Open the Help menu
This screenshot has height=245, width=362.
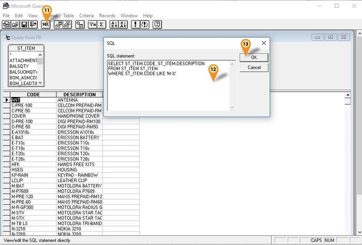click(x=148, y=15)
